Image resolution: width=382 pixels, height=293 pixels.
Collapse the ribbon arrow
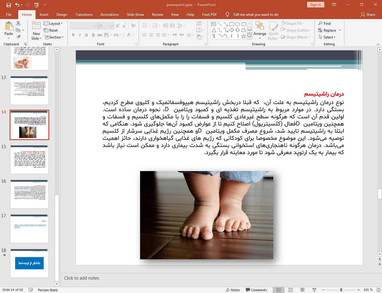[x=378, y=44]
